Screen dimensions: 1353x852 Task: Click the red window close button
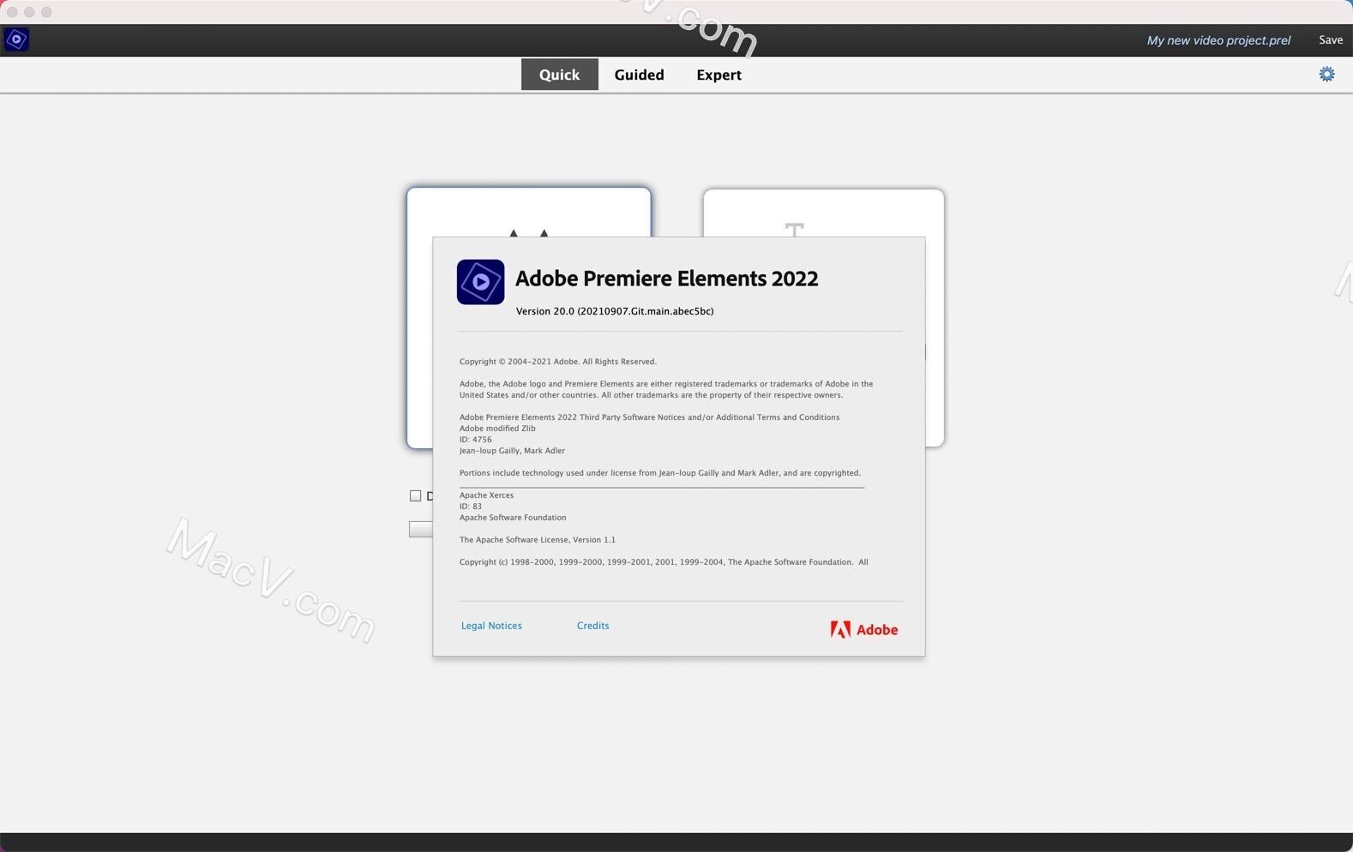[12, 12]
